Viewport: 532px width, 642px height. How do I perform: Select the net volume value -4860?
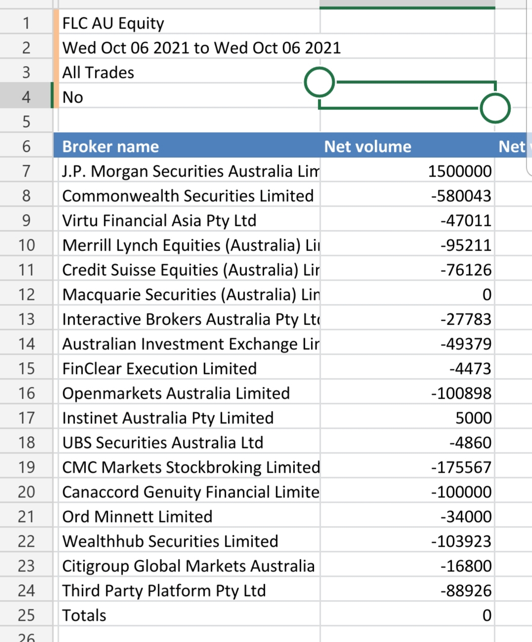pyautogui.click(x=407, y=442)
